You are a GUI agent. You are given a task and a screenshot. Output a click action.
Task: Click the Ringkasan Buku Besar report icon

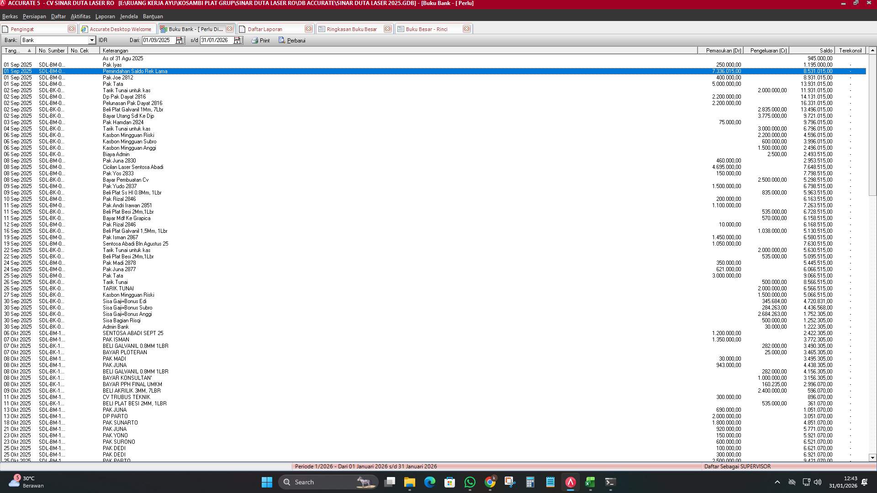tap(321, 29)
